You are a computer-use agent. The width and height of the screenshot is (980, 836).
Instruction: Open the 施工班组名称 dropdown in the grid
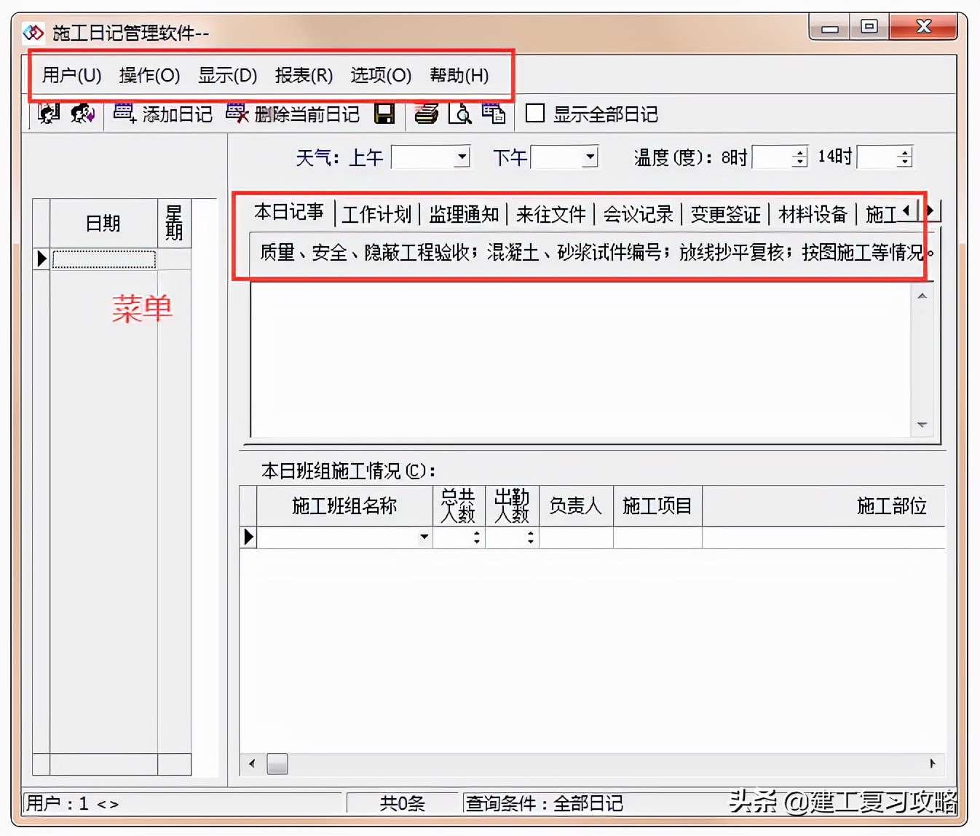[424, 537]
